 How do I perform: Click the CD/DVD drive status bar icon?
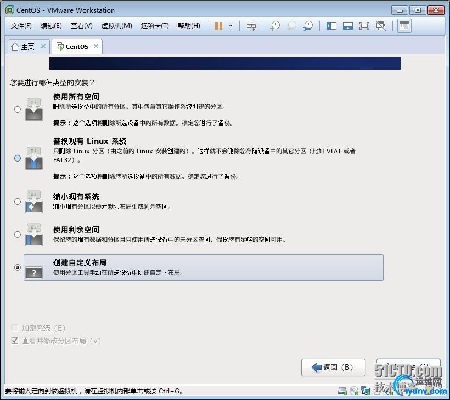coord(354,391)
